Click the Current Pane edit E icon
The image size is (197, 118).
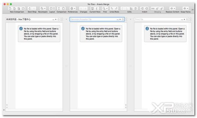click(97, 9)
